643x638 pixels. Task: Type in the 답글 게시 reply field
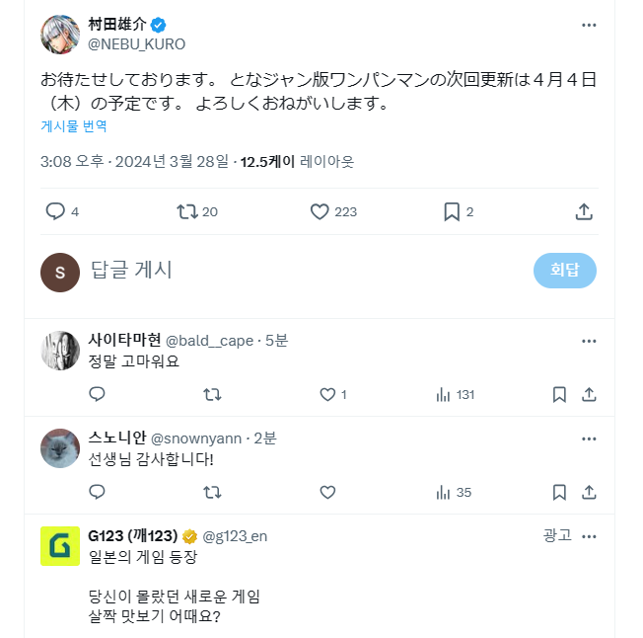pos(296,270)
